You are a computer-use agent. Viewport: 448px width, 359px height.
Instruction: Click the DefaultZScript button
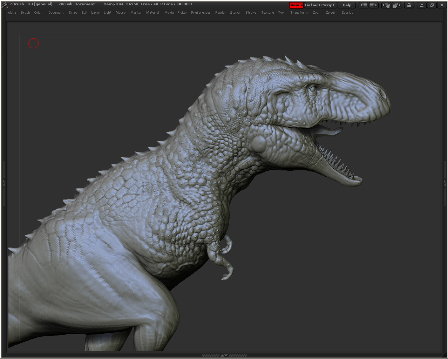point(320,5)
